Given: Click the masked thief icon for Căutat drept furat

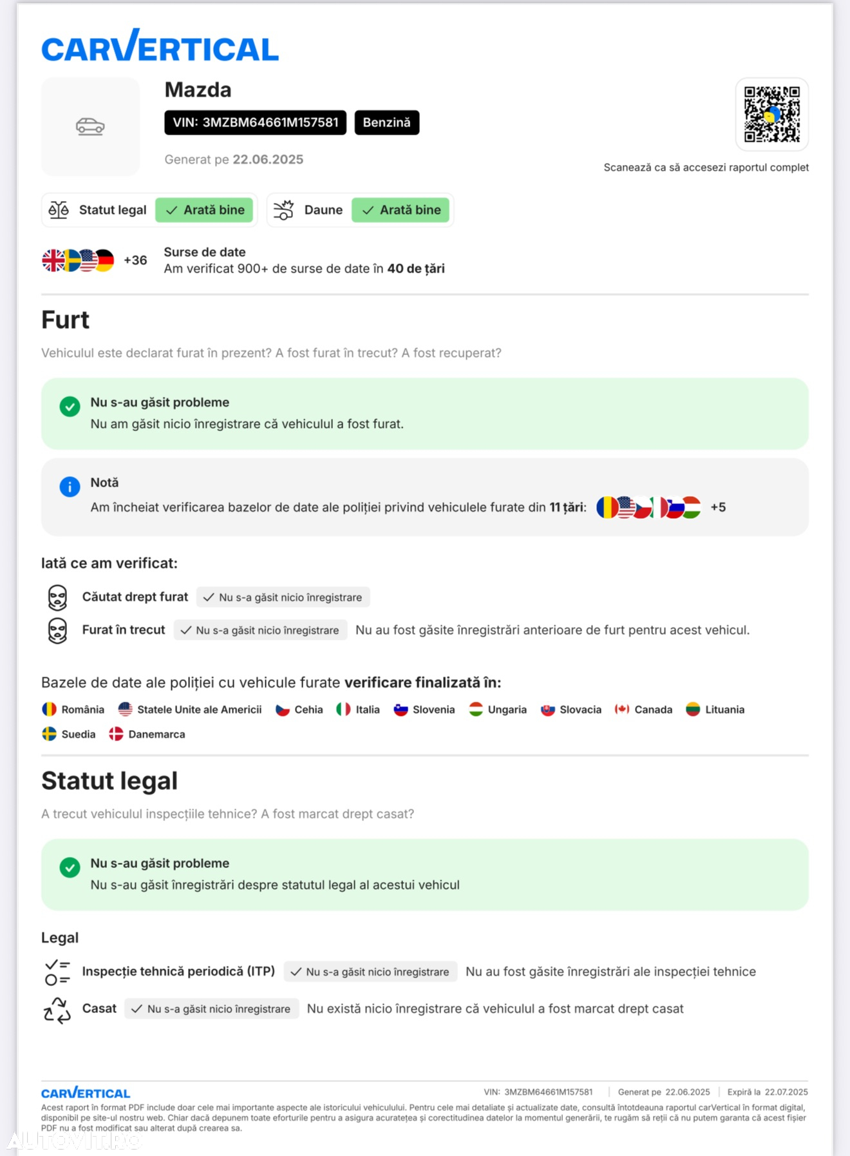Looking at the screenshot, I should coord(57,597).
